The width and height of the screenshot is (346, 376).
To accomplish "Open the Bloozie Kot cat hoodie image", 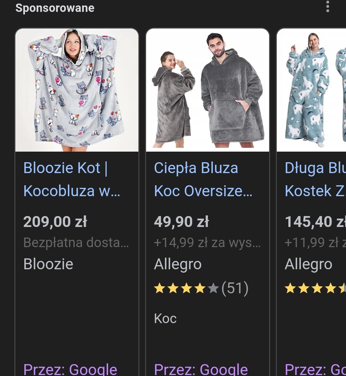I will tap(77, 90).
